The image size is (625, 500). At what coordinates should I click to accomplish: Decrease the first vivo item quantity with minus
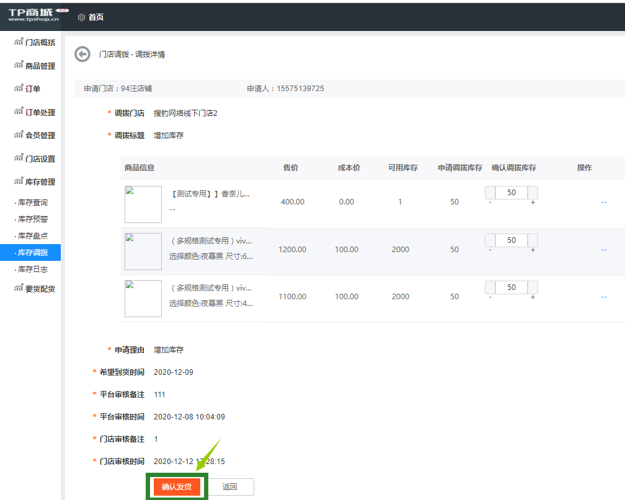pyautogui.click(x=490, y=247)
